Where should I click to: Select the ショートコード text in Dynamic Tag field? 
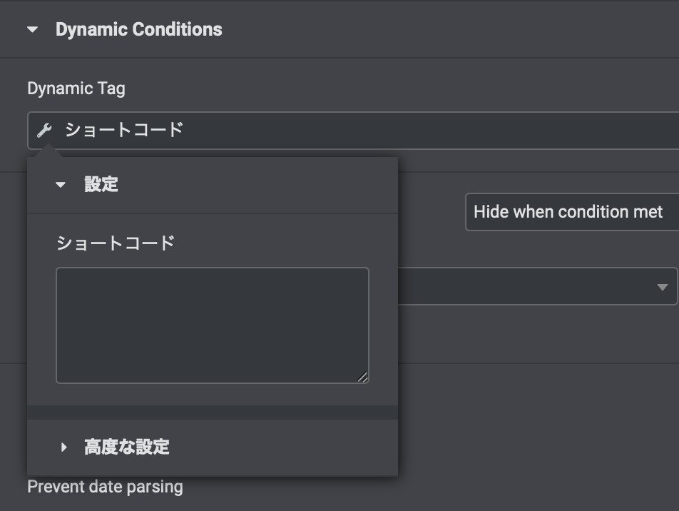pyautogui.click(x=124, y=130)
